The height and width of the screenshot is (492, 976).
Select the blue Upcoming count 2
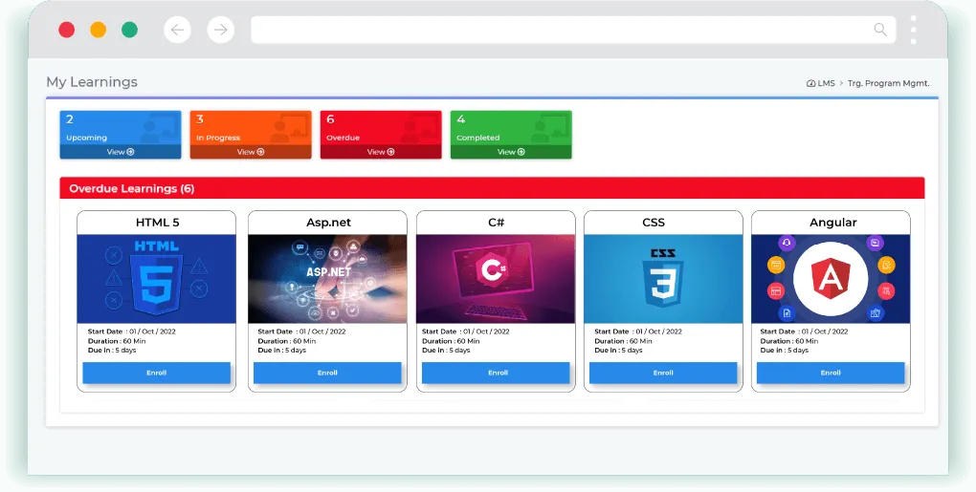tap(70, 119)
